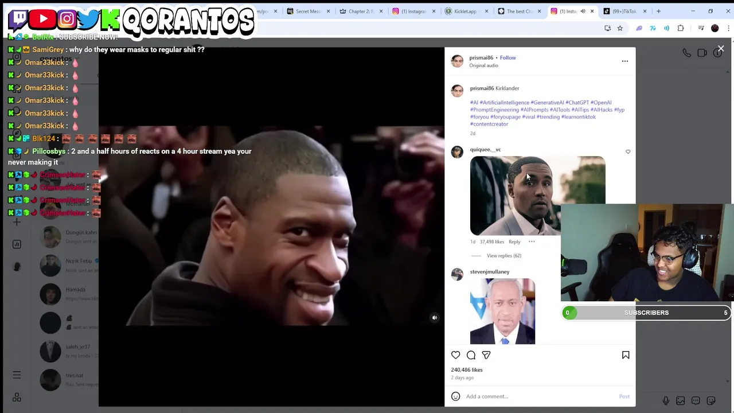The height and width of the screenshot is (413, 734).
Task: Open the browser profile avatar
Action: 715,28
